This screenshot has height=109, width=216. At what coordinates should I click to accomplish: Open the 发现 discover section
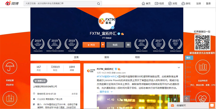(x=173, y=4)
